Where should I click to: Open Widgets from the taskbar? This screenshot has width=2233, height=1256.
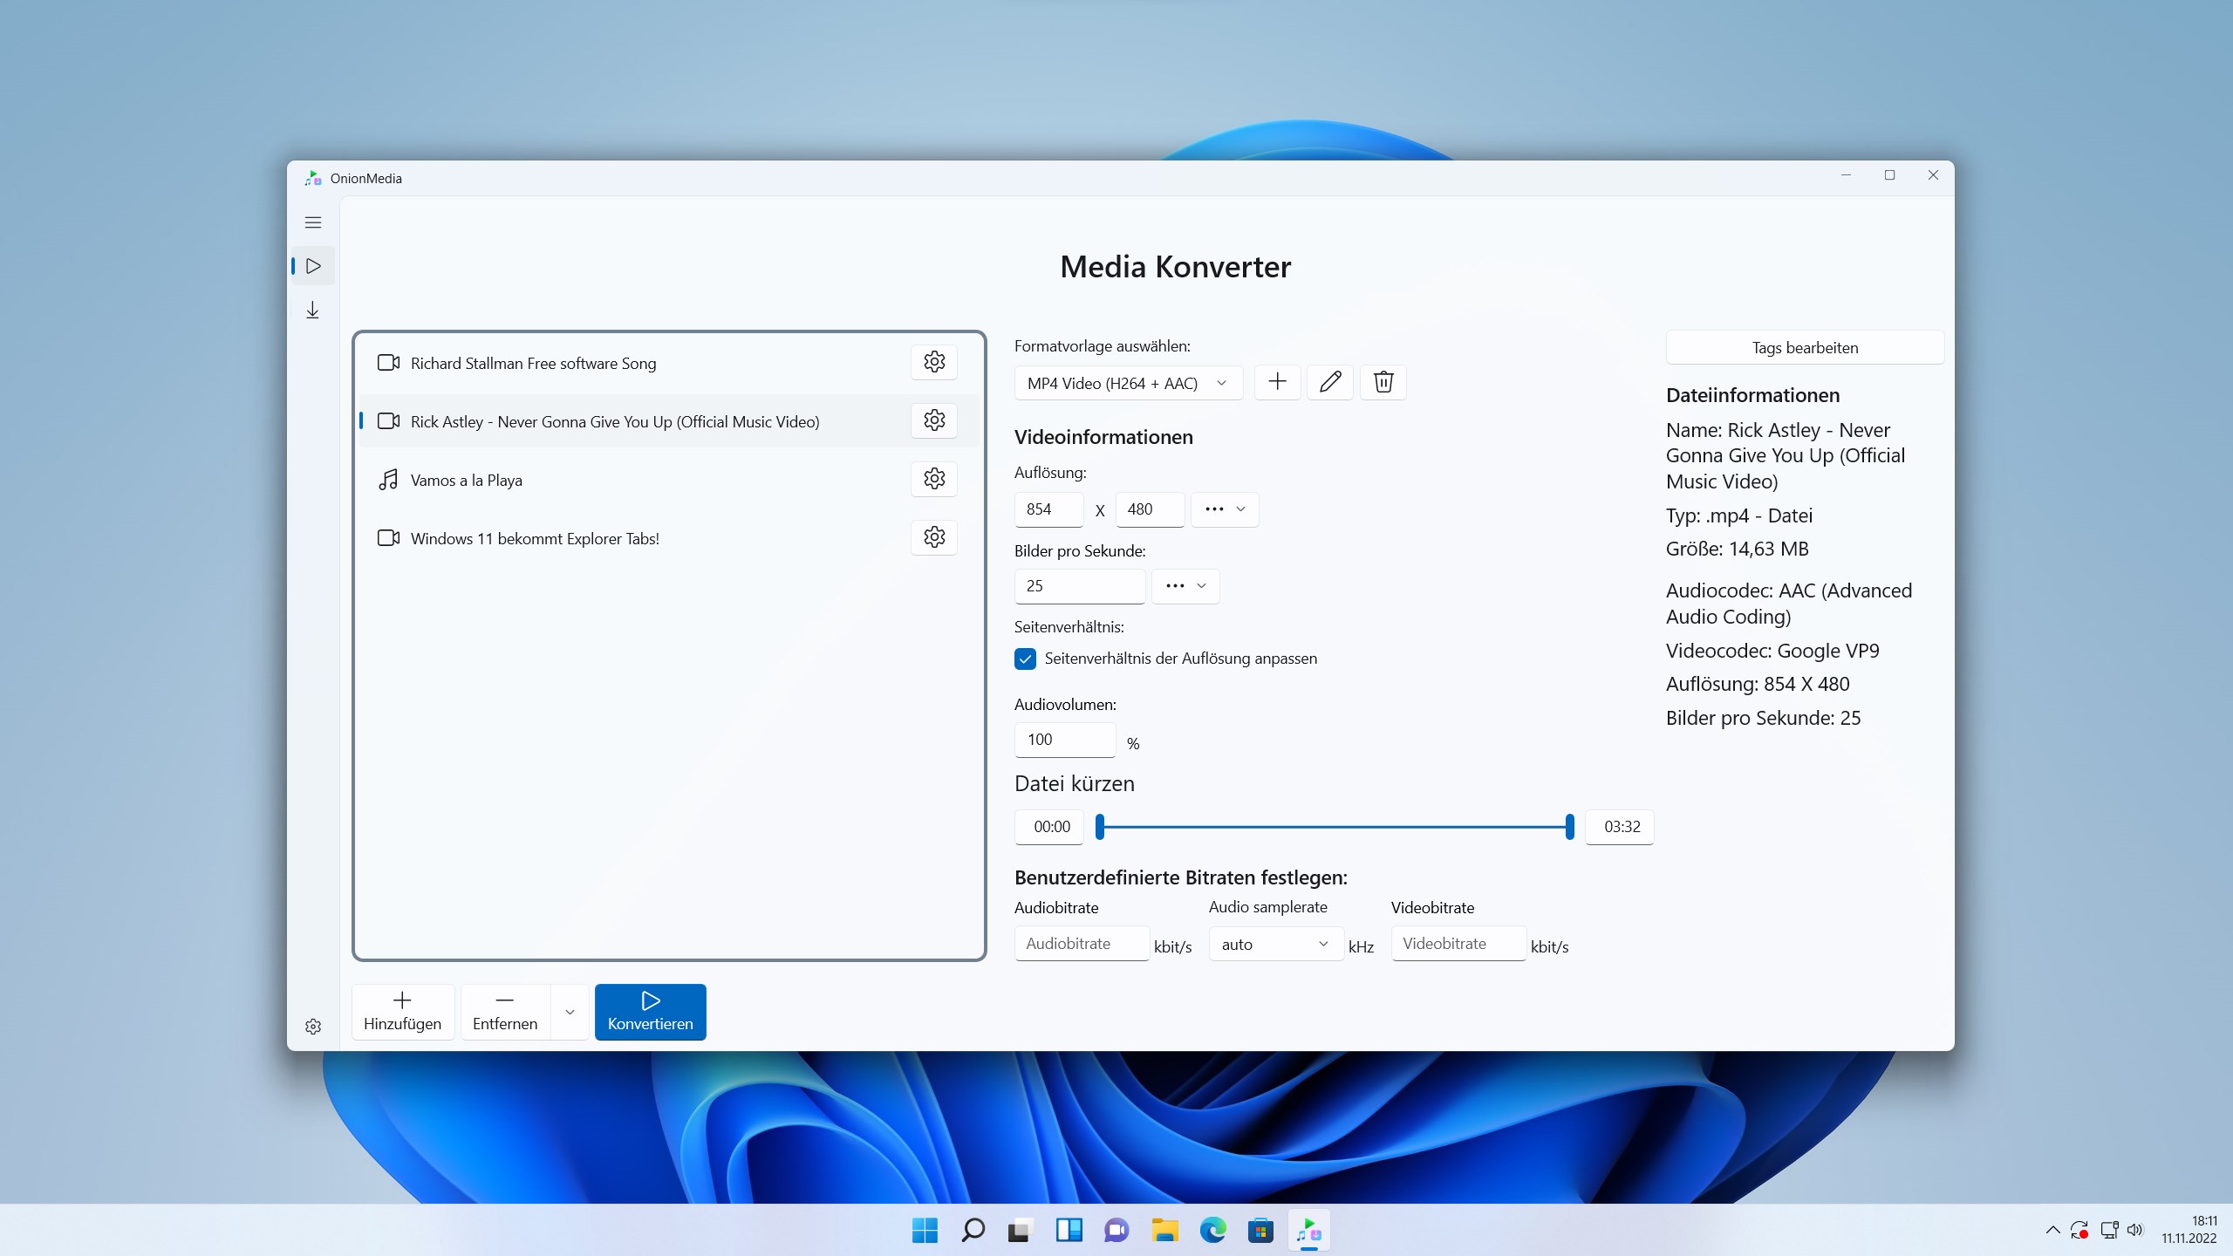pos(1069,1231)
